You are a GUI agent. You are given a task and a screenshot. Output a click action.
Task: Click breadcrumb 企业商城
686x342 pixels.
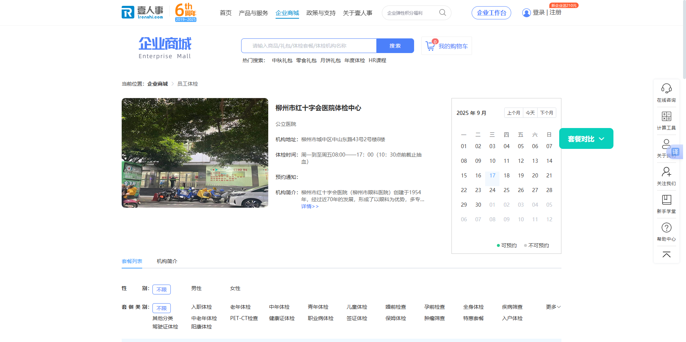tap(158, 84)
